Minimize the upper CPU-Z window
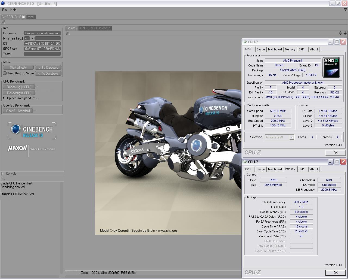The height and width of the screenshot is (279, 348). (330, 42)
